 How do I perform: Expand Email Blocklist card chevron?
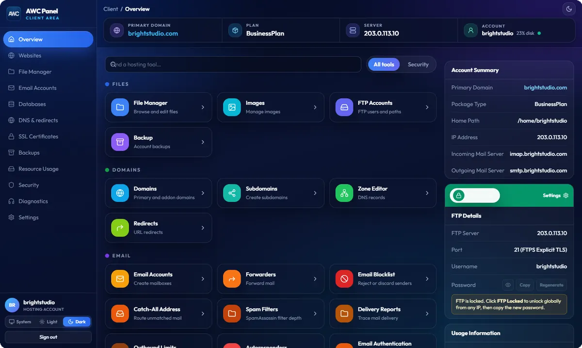point(427,279)
